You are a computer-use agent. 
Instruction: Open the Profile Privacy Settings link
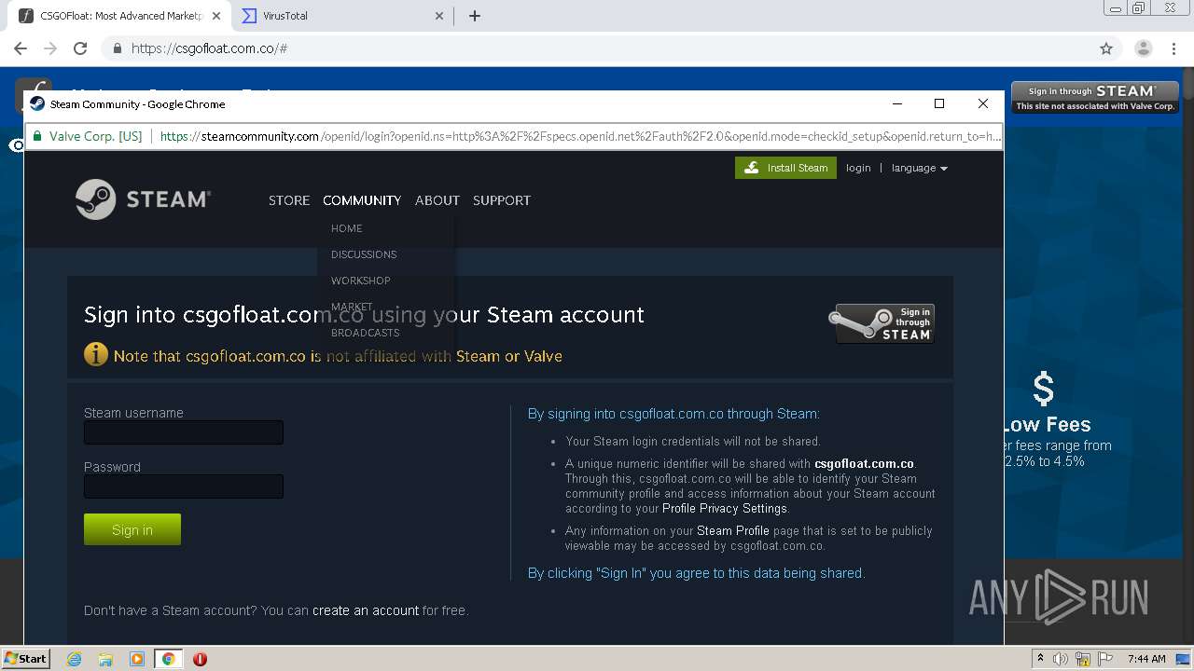[x=725, y=508]
